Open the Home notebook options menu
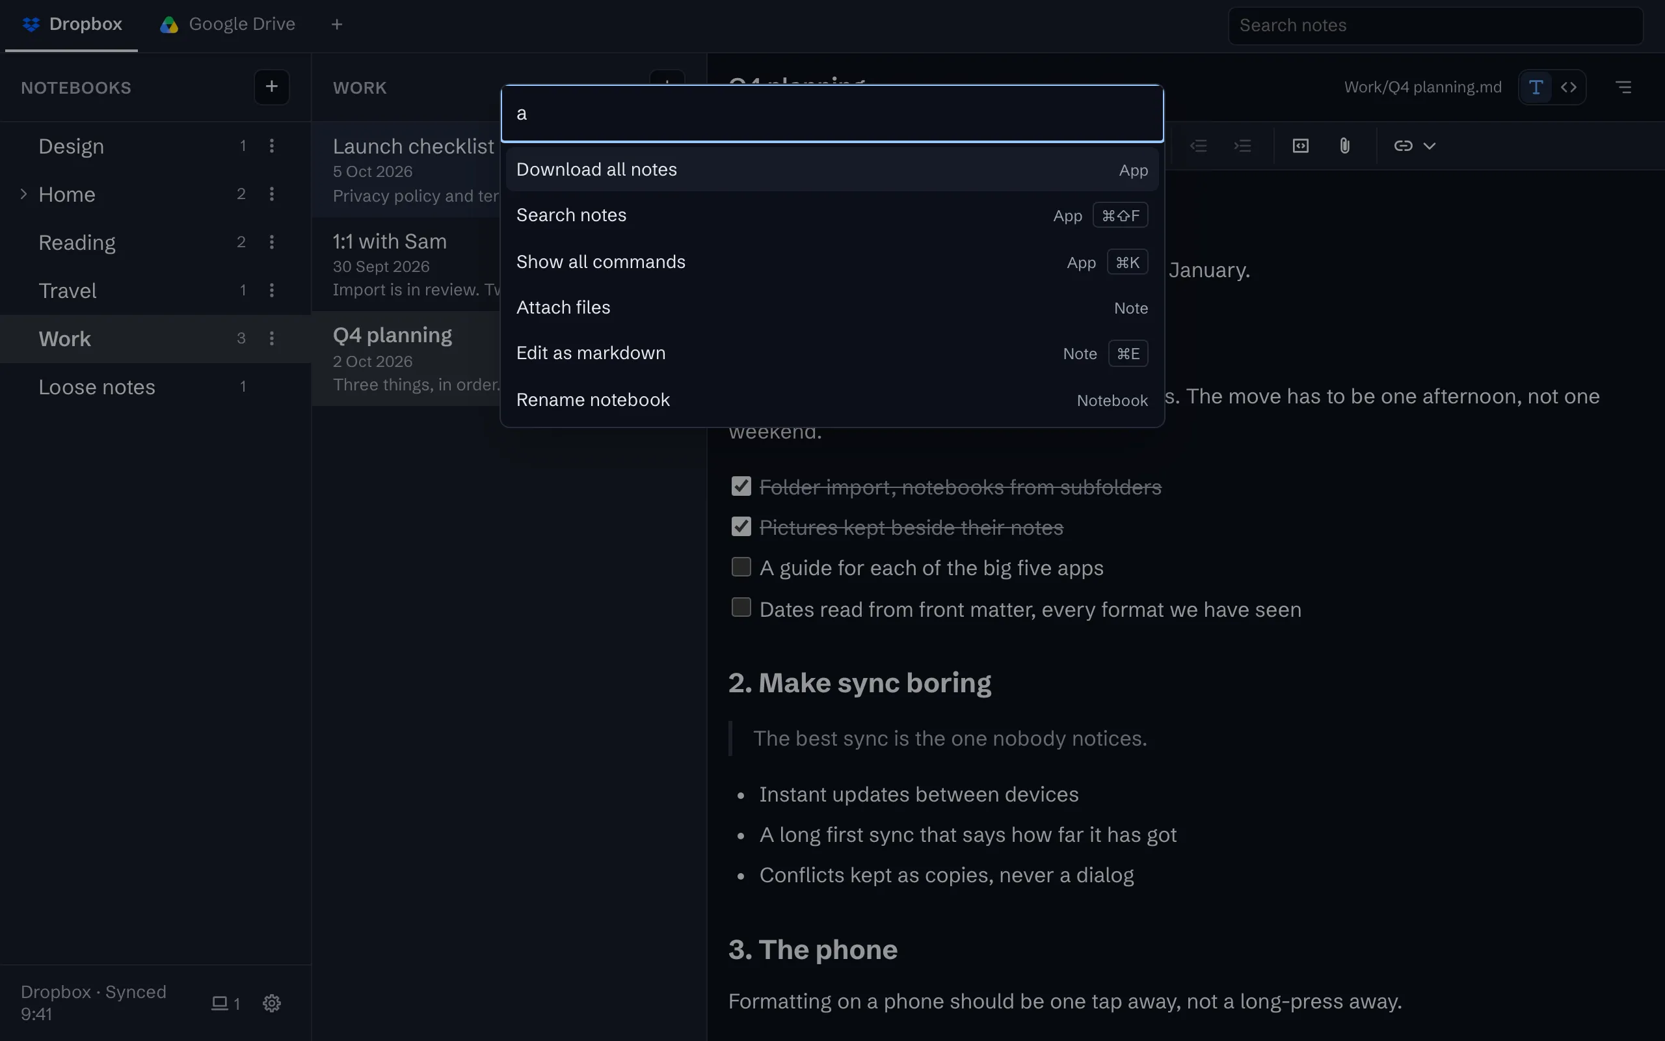Image resolution: width=1665 pixels, height=1041 pixels. pyautogui.click(x=272, y=194)
